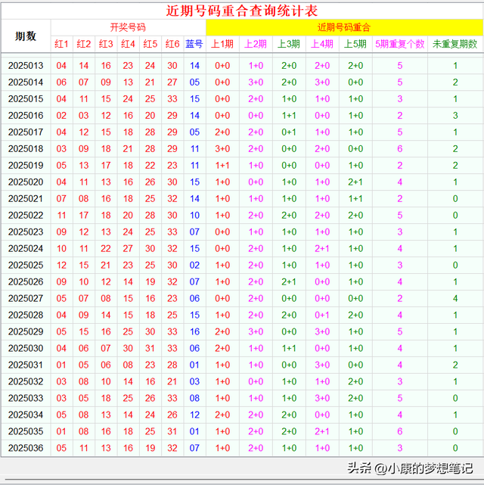
Task: Select period cell 2025023
Action: pos(26,232)
